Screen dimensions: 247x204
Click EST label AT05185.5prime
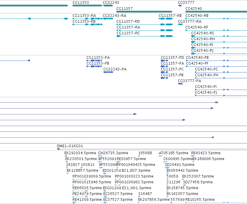pos(174,153)
